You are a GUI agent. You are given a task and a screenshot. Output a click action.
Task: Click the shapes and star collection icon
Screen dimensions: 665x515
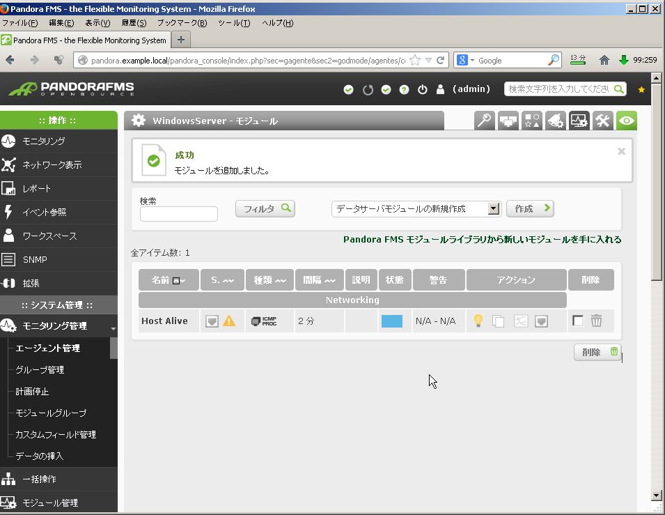pos(532,121)
